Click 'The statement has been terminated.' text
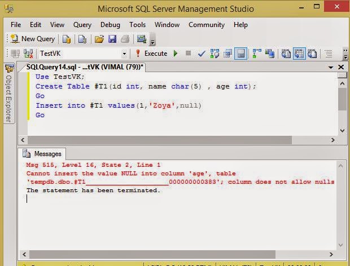The image size is (350, 266). click(93, 190)
